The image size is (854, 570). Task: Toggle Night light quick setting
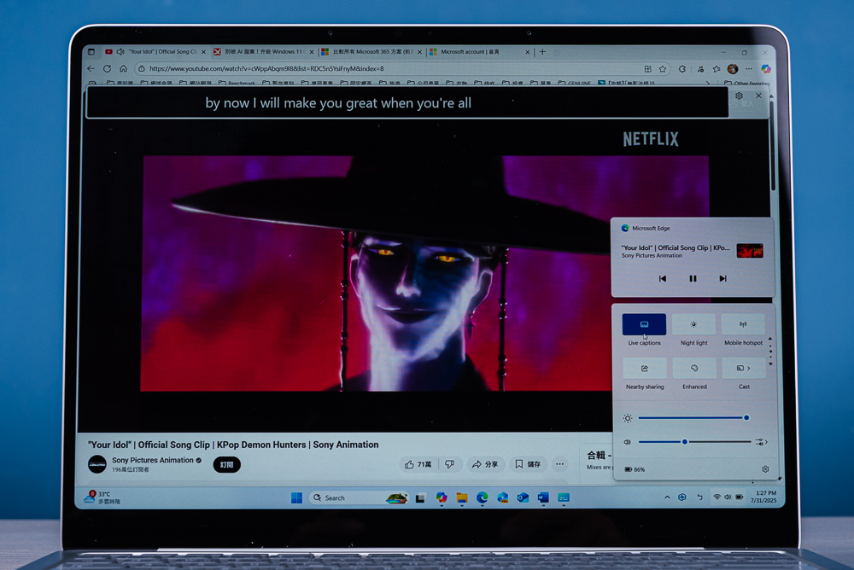[x=693, y=324]
